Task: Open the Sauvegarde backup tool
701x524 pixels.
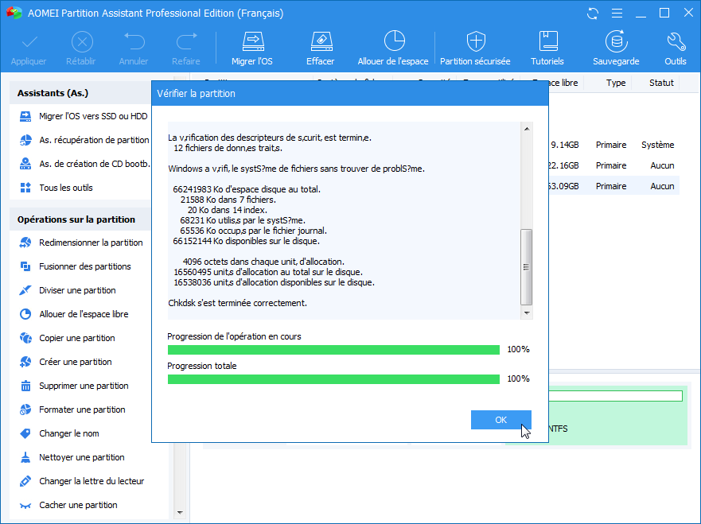Action: pos(616,49)
